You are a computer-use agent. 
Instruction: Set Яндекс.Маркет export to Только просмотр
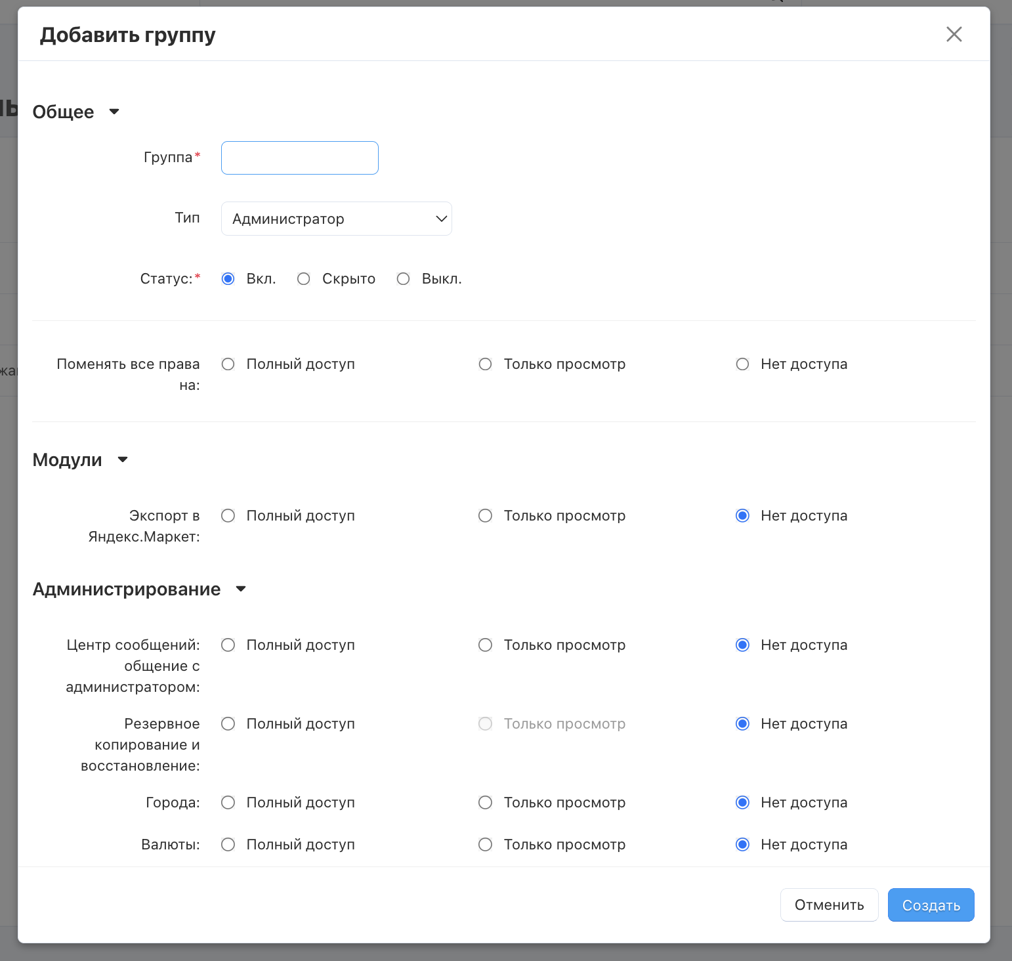(485, 516)
